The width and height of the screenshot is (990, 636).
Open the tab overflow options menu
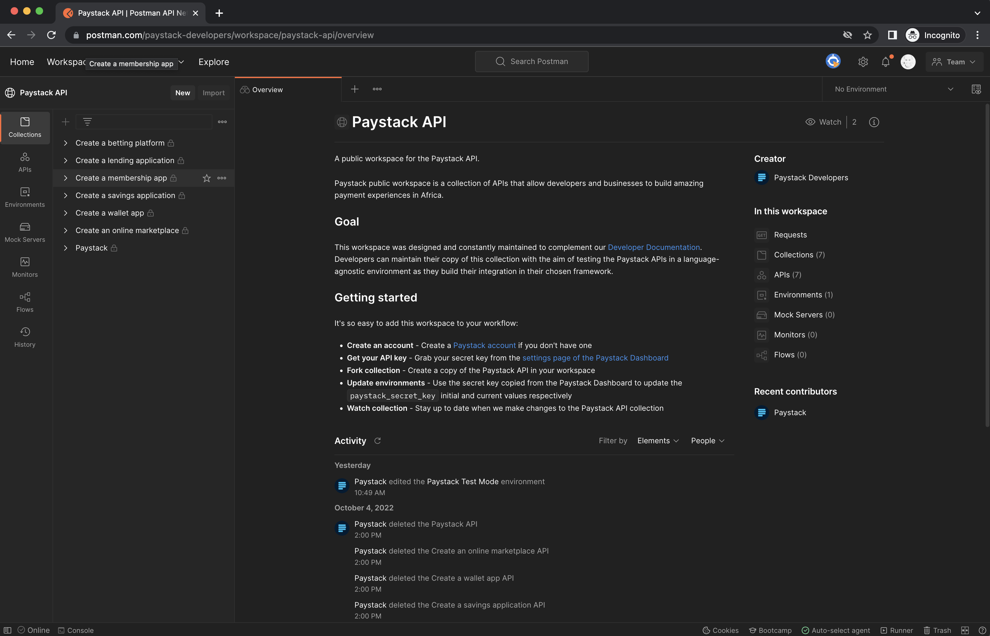[377, 89]
